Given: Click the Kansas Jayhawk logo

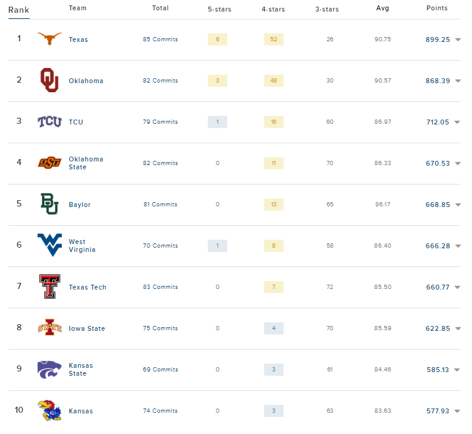Looking at the screenshot, I should click(49, 411).
